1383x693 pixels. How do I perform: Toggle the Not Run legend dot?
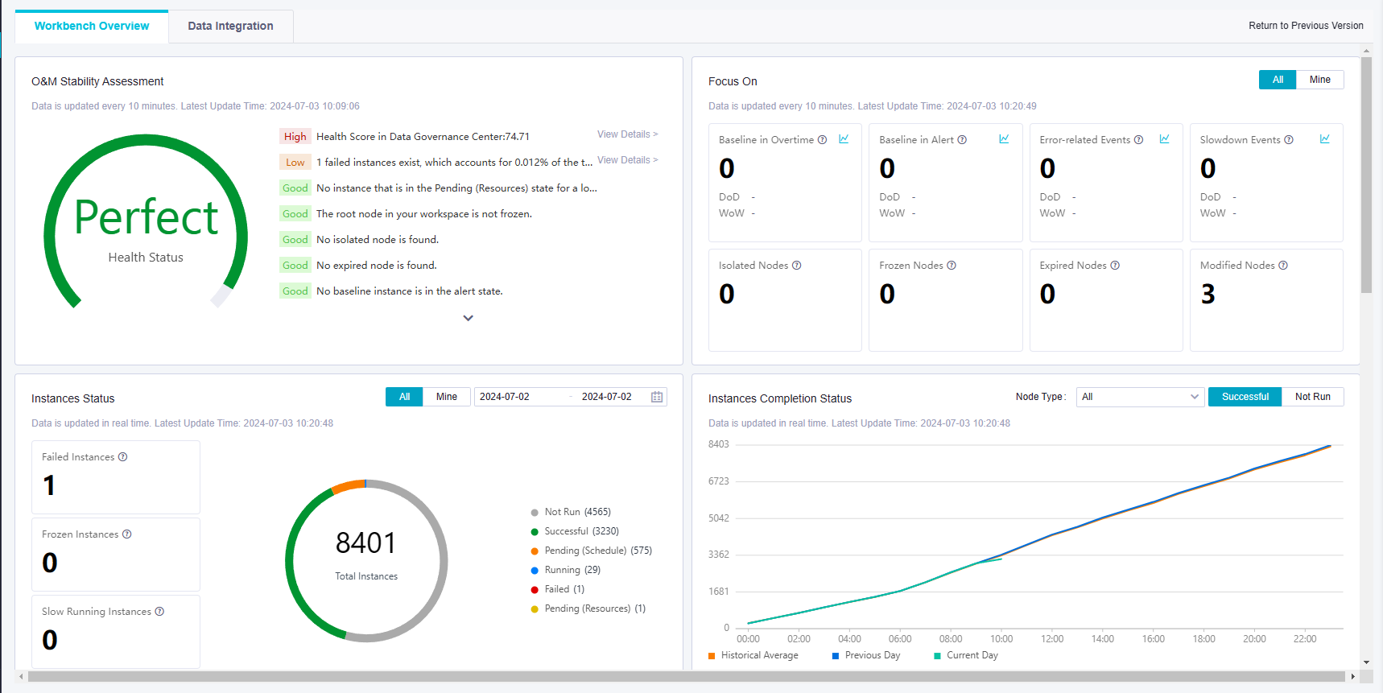(x=535, y=513)
